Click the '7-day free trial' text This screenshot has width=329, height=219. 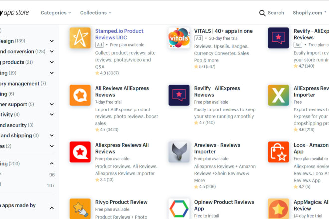point(108,102)
